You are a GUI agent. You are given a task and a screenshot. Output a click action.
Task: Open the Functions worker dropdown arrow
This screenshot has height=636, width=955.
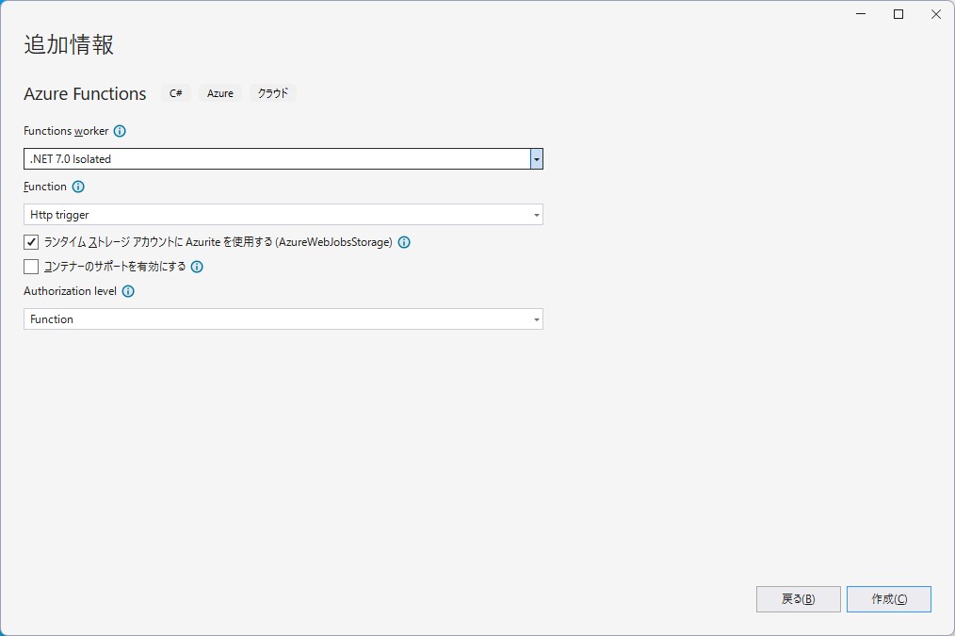click(x=537, y=159)
